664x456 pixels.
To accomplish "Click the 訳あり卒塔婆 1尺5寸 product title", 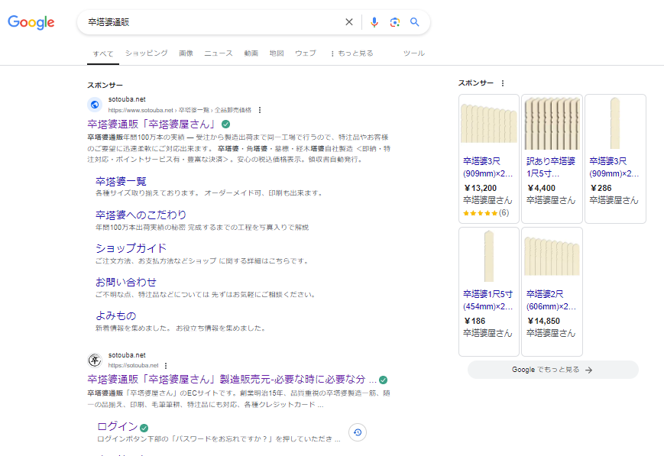I will click(x=551, y=167).
